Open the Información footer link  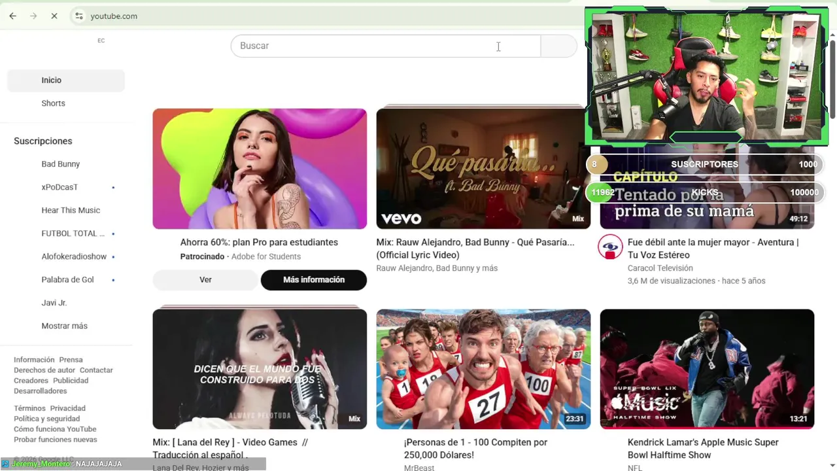tap(34, 360)
